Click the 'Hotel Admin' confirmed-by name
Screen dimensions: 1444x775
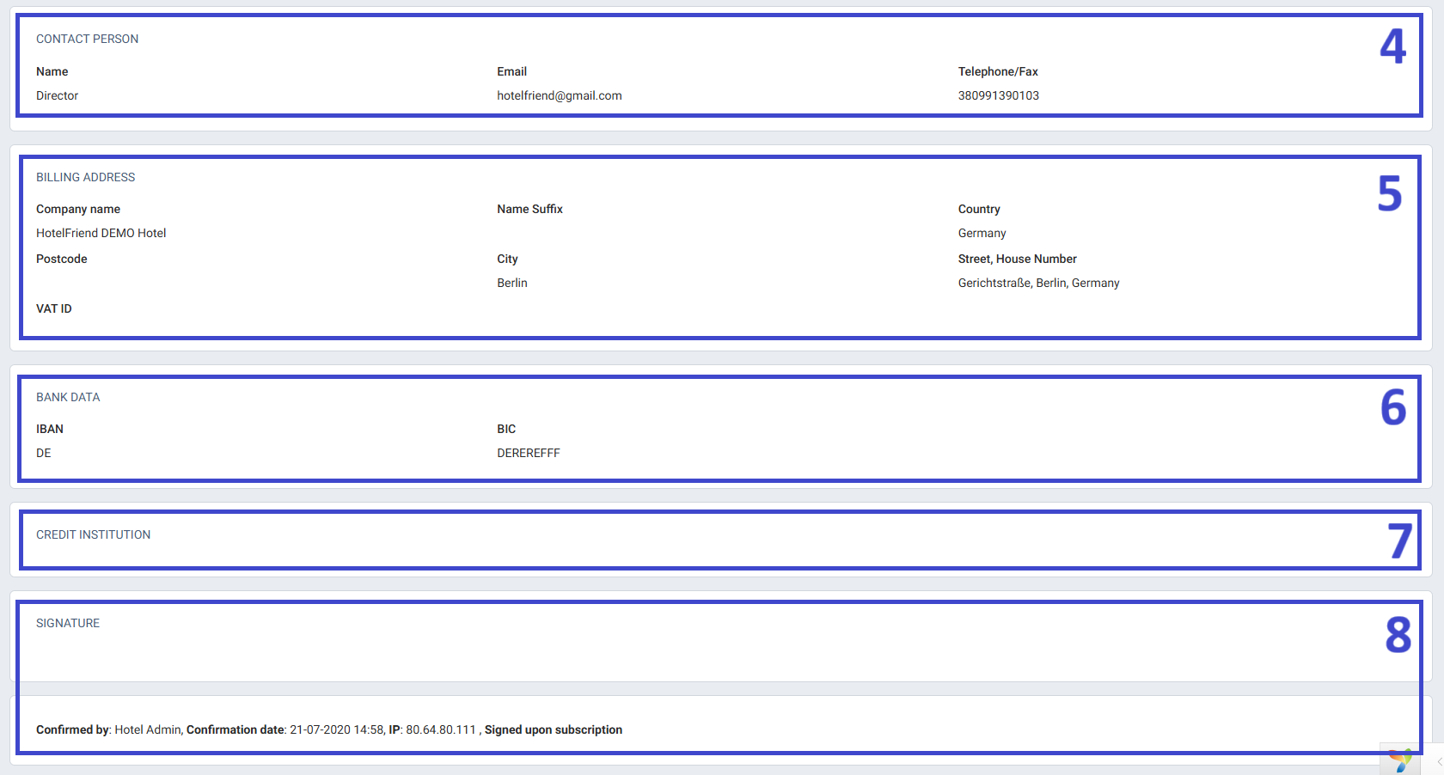[148, 729]
